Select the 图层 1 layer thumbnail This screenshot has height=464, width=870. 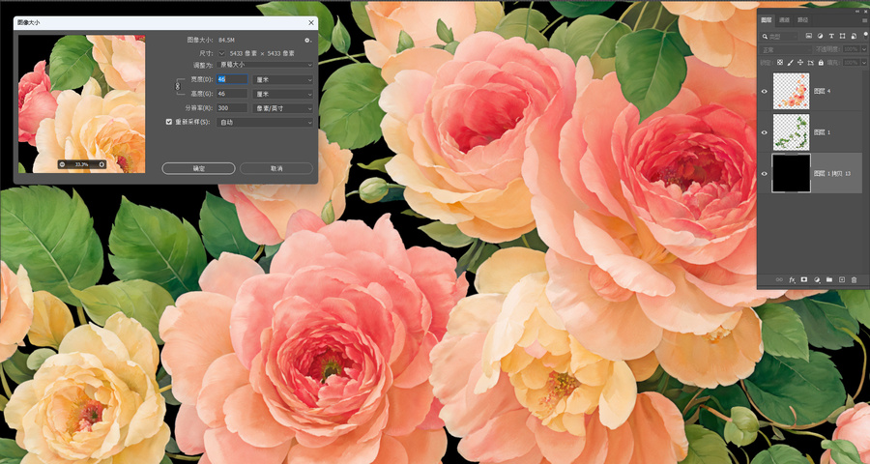tap(791, 132)
